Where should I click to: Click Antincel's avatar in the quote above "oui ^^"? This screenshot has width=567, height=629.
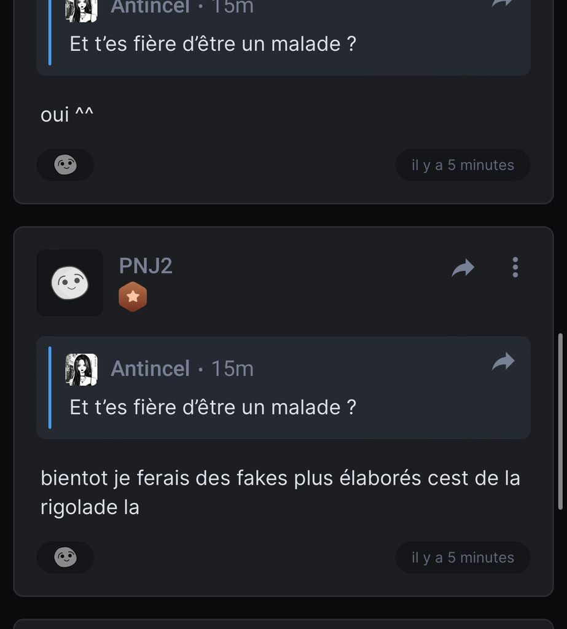[82, 9]
